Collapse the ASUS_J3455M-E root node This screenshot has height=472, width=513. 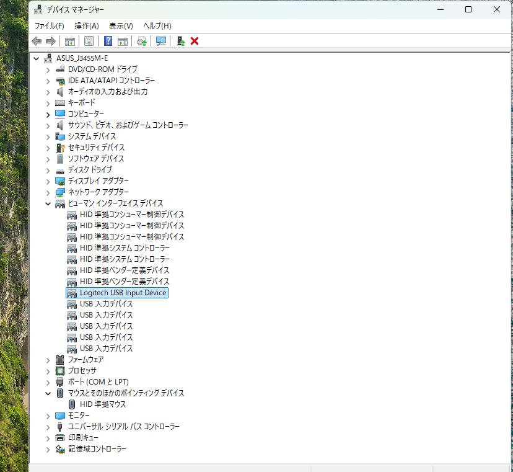click(37, 59)
